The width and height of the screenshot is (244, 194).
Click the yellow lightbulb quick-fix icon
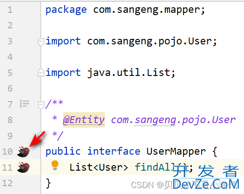pyautogui.click(x=55, y=165)
